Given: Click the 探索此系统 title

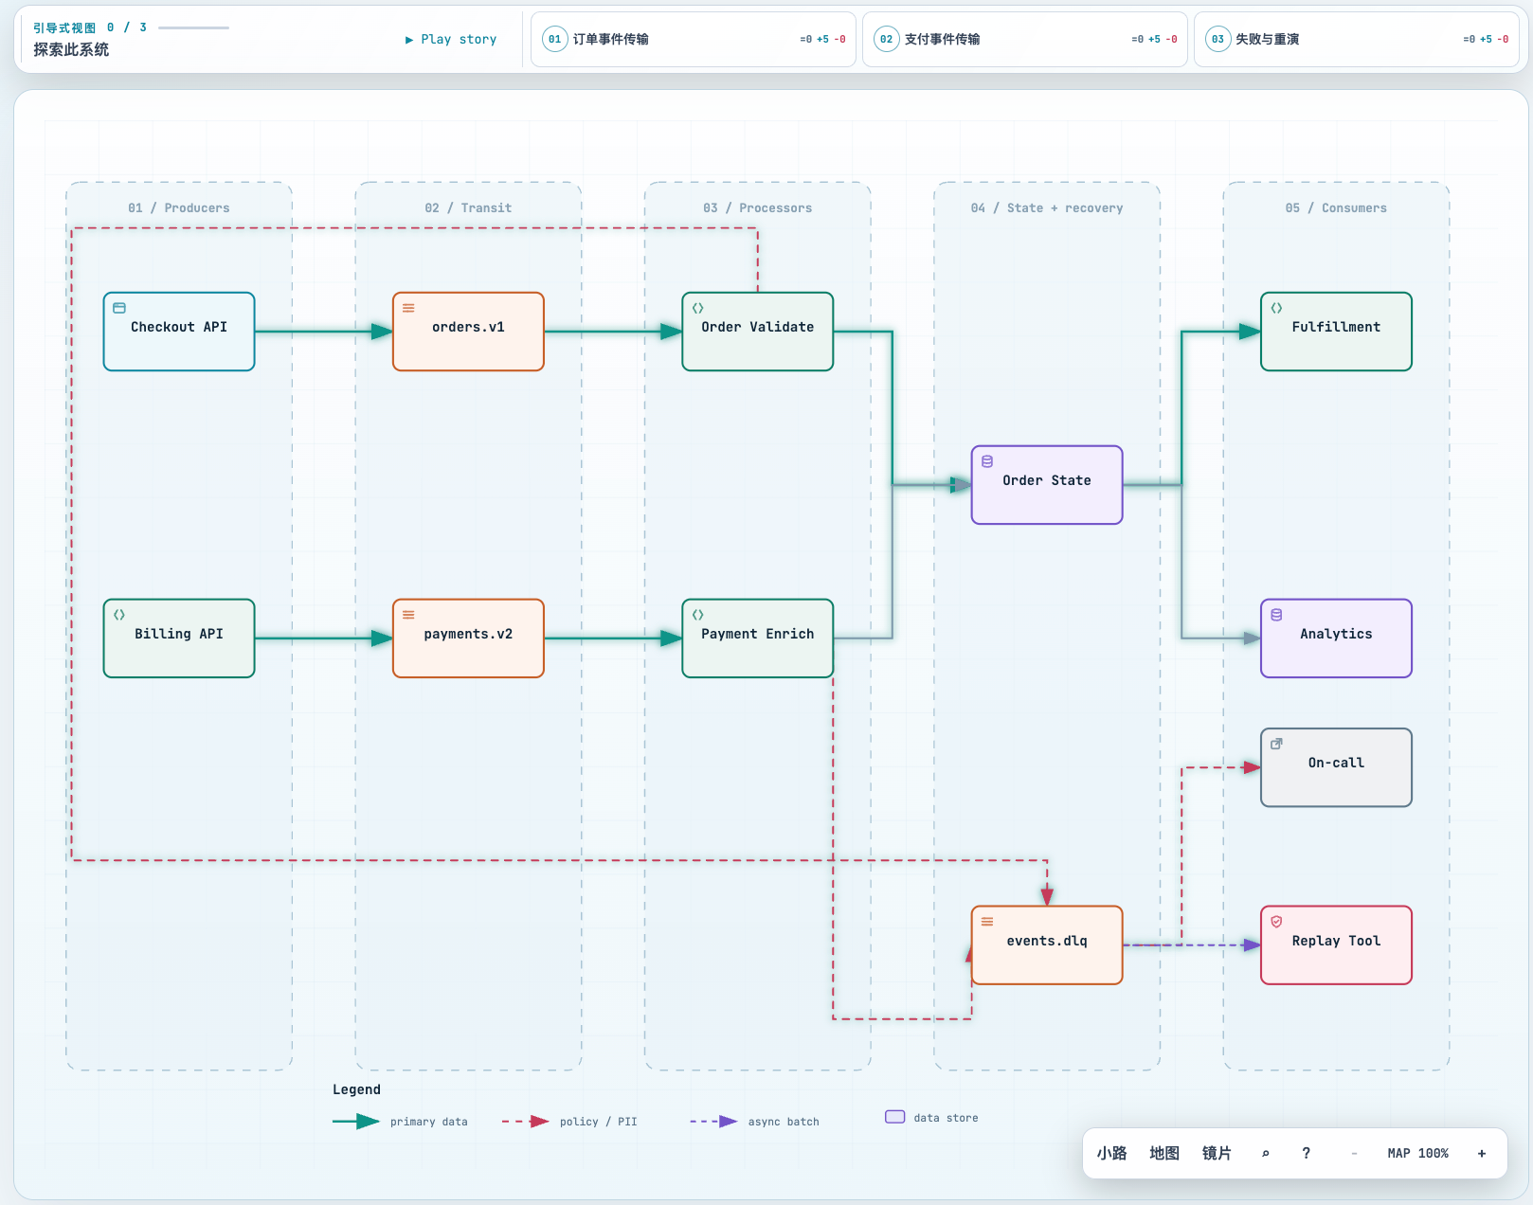Looking at the screenshot, I should tap(71, 49).
